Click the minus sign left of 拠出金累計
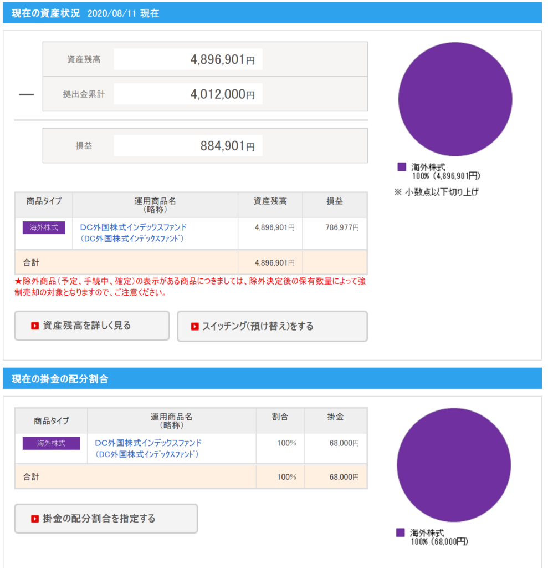Screen dimensions: 548x568 pyautogui.click(x=27, y=95)
